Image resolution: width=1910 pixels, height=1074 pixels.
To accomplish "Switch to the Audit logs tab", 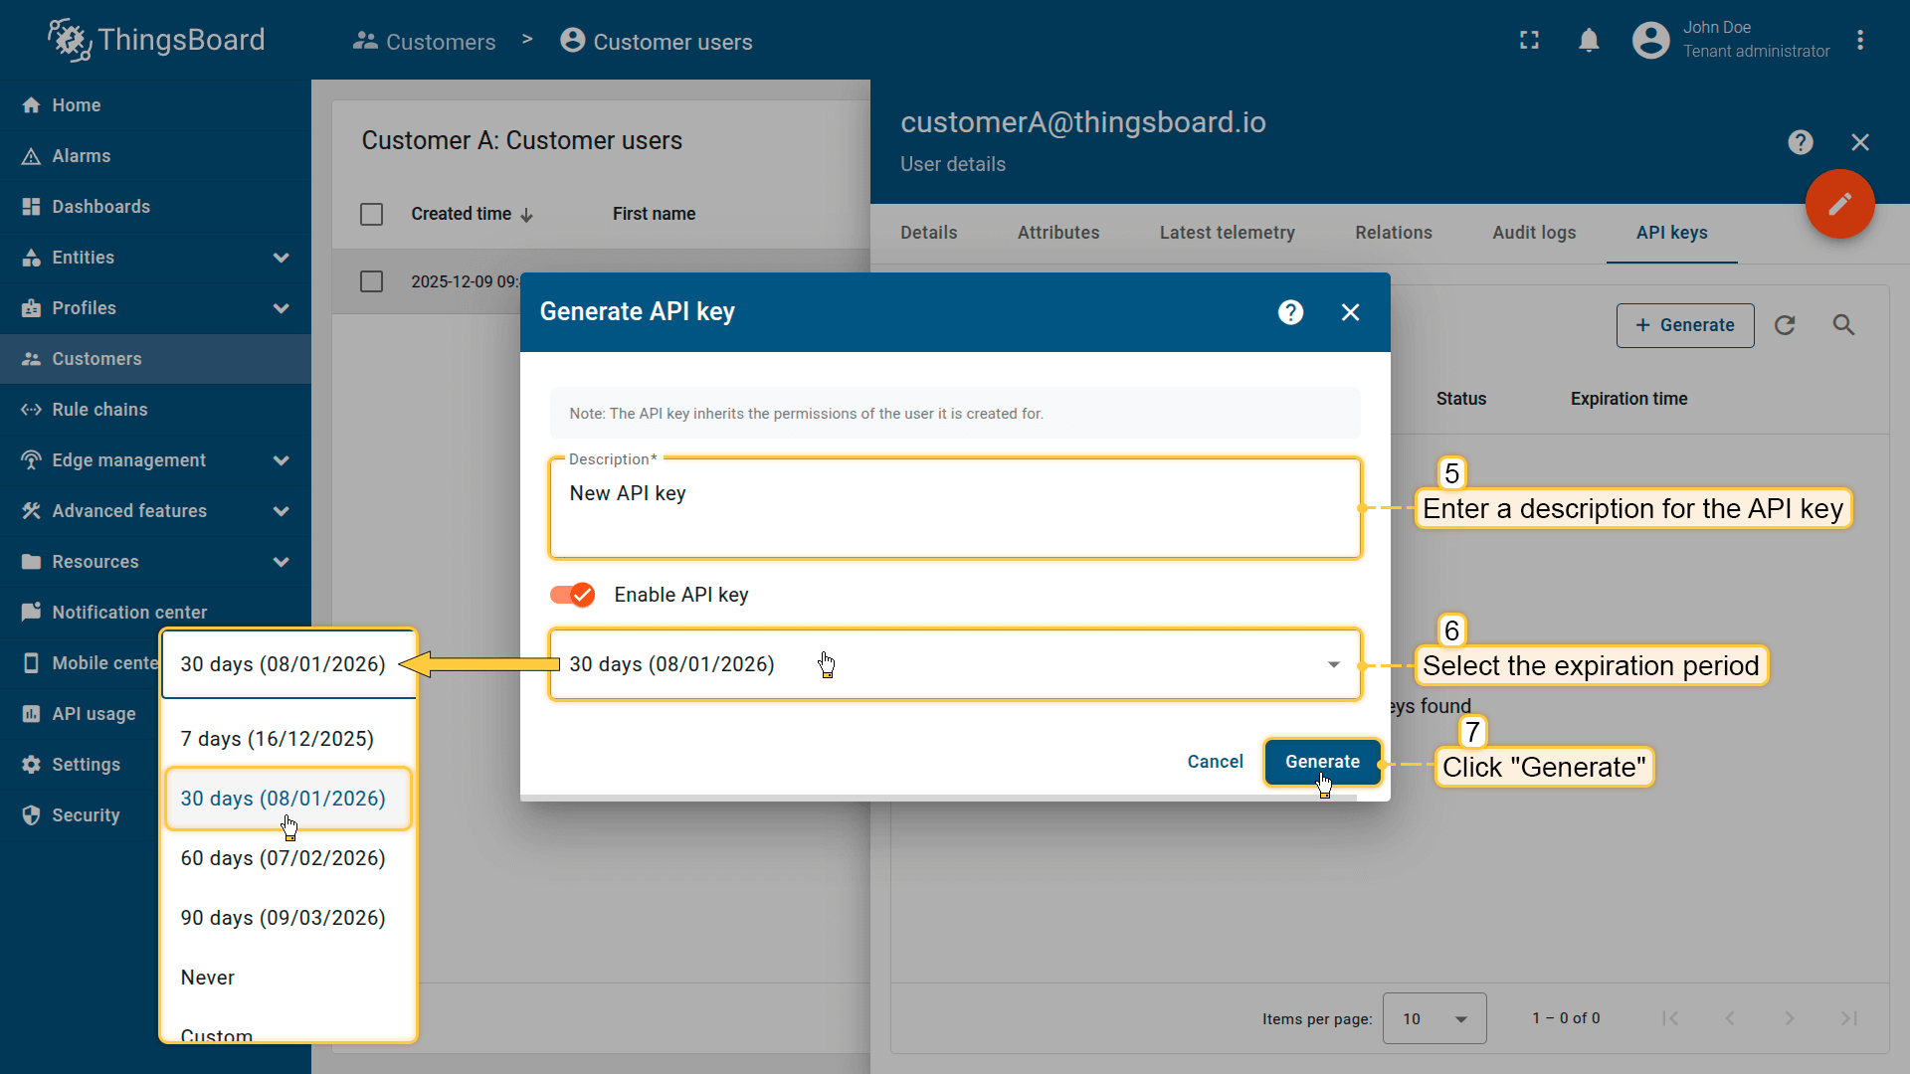I will tap(1533, 233).
